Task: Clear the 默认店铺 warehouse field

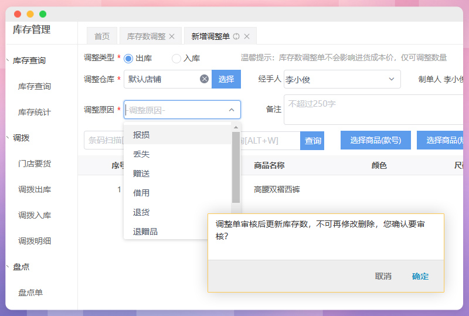Action: pyautogui.click(x=204, y=79)
